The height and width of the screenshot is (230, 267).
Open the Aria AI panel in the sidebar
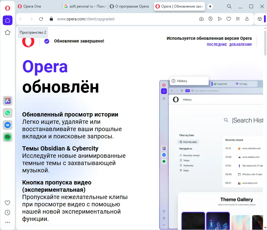point(7,101)
